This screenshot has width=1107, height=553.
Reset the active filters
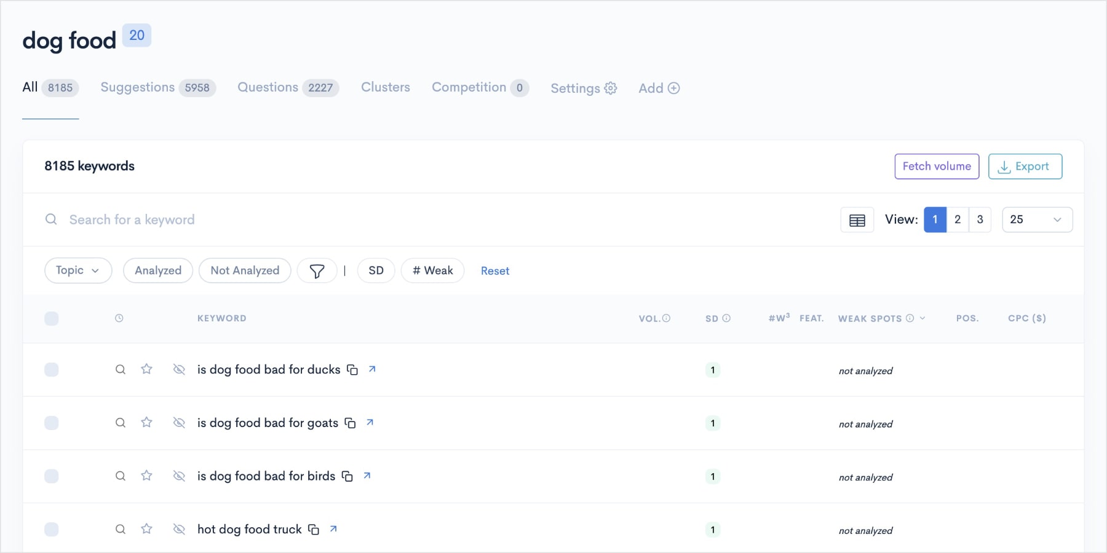(495, 270)
